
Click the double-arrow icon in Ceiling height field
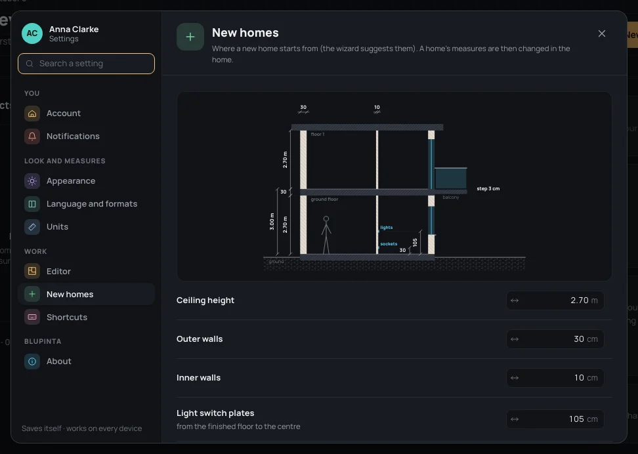tap(515, 300)
